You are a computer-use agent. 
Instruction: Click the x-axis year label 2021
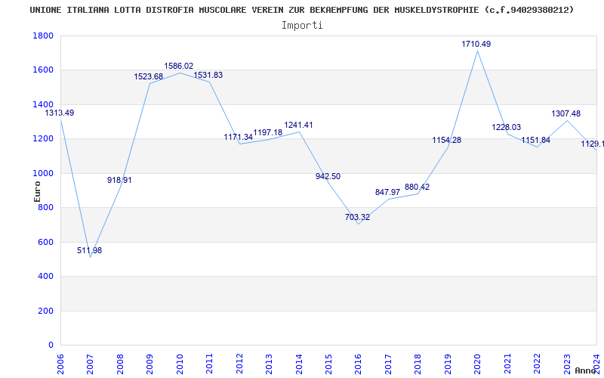click(x=507, y=364)
